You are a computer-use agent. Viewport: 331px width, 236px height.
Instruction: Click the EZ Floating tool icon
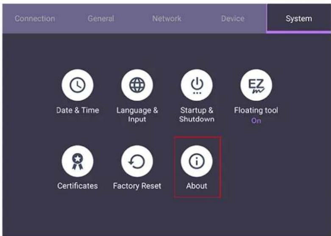(x=256, y=85)
